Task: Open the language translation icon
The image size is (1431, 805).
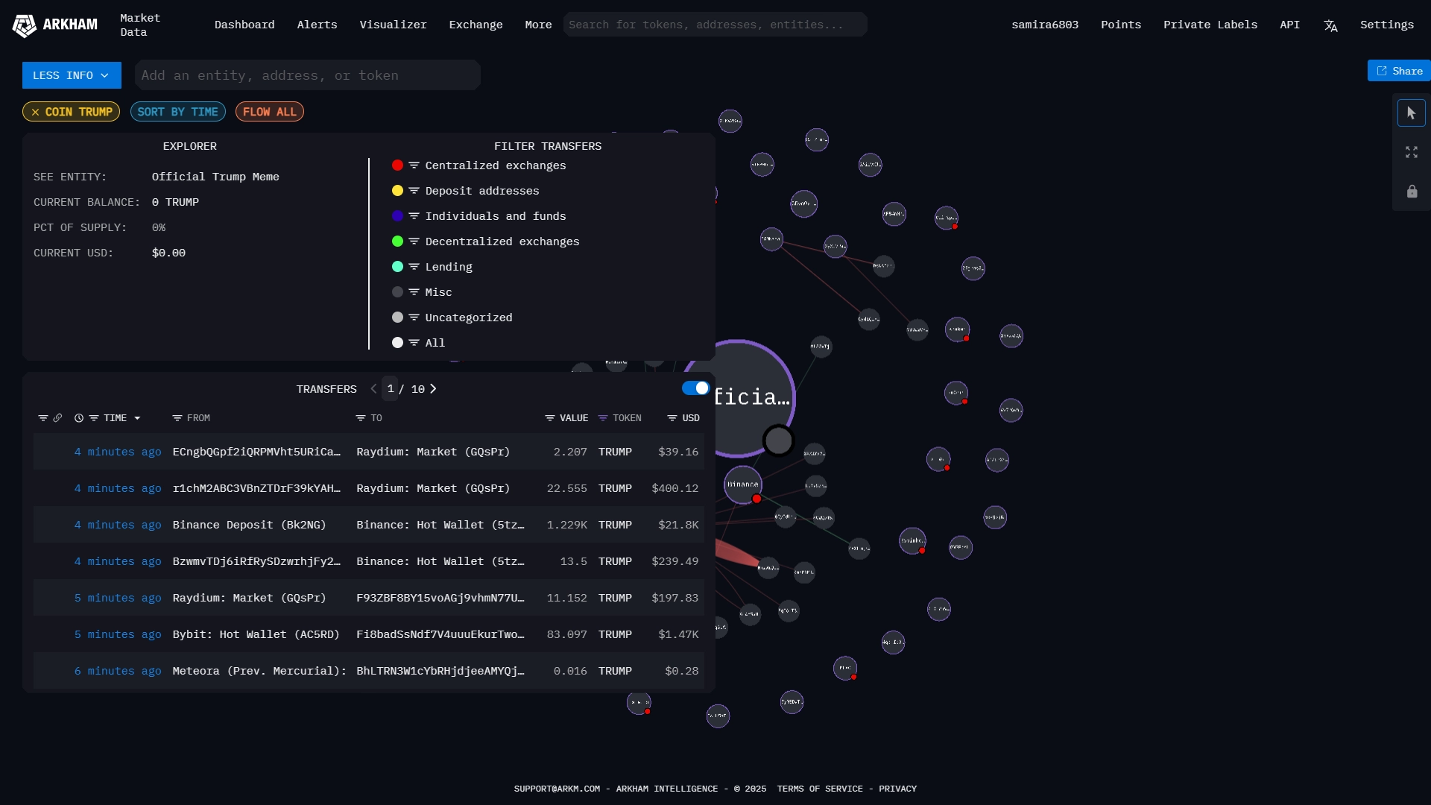Action: (1330, 25)
